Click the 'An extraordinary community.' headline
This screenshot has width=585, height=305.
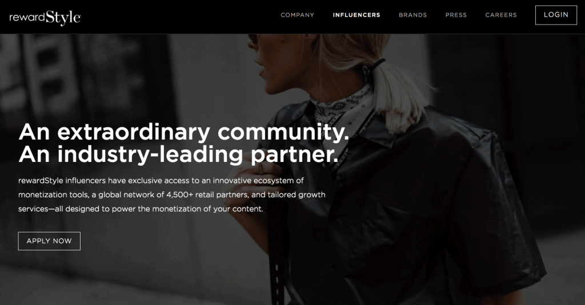[x=183, y=132]
